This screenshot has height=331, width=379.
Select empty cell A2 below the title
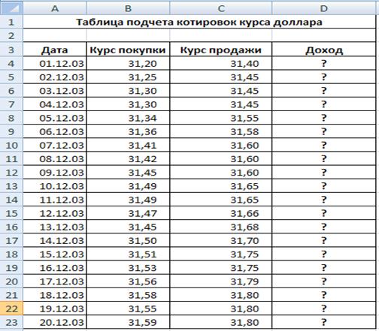[55, 35]
